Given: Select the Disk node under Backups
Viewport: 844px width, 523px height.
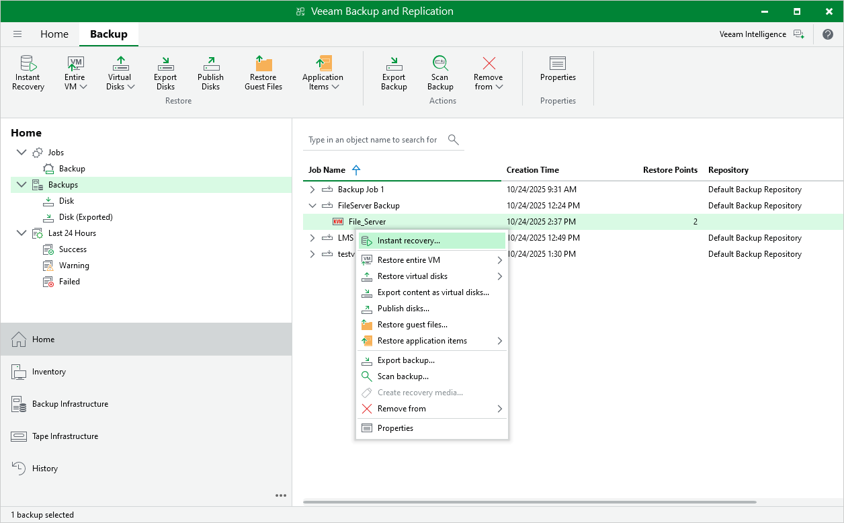Looking at the screenshot, I should click(67, 201).
